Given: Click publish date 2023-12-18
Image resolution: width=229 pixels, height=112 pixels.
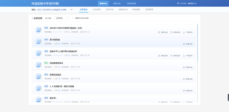Looking at the screenshot, I should 75,79.
